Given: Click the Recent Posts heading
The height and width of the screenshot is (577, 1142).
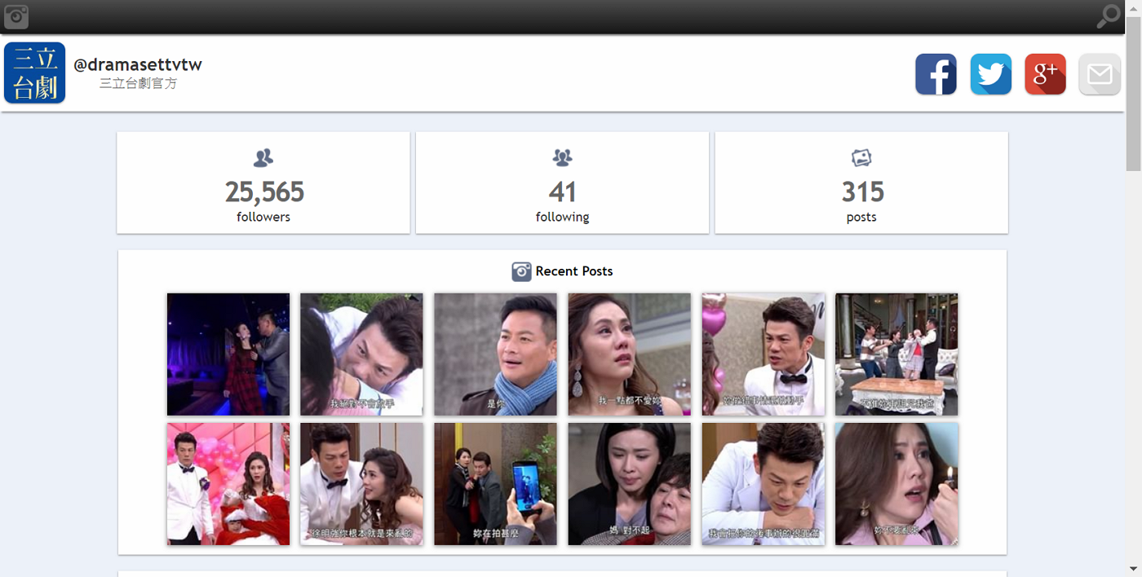Looking at the screenshot, I should tap(574, 271).
